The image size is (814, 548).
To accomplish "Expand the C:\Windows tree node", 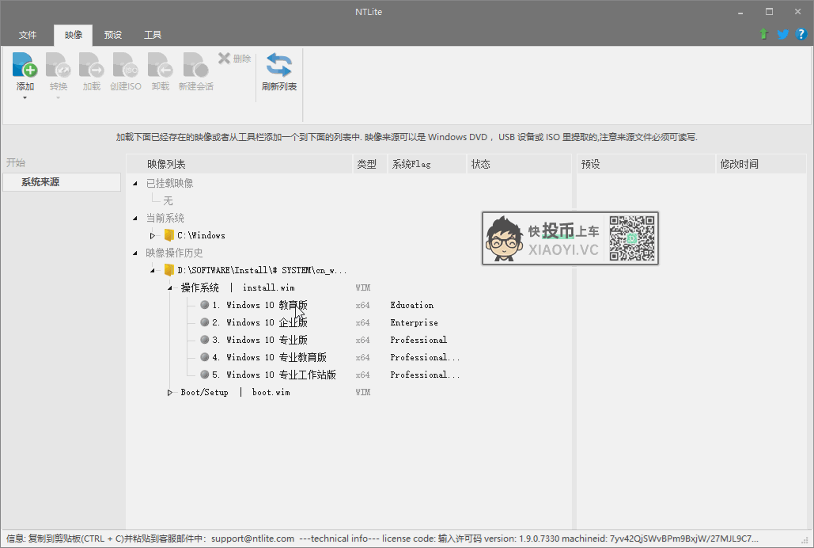I will pos(153,236).
